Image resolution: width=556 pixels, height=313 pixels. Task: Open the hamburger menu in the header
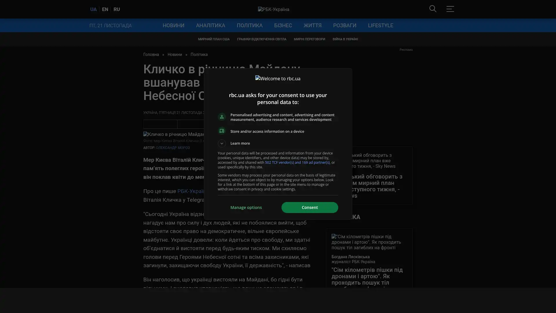click(450, 9)
